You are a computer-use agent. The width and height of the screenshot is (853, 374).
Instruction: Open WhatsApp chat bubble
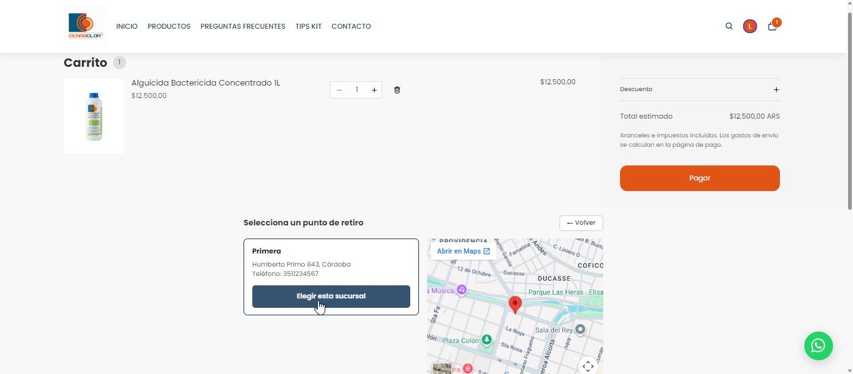(x=818, y=345)
